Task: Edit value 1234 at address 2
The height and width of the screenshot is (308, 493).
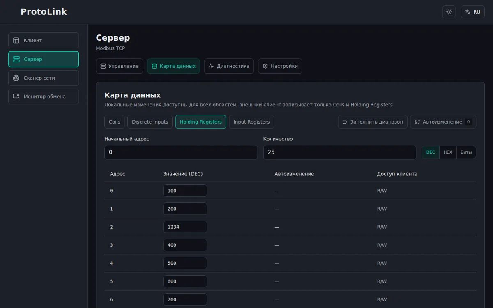Action: point(185,227)
